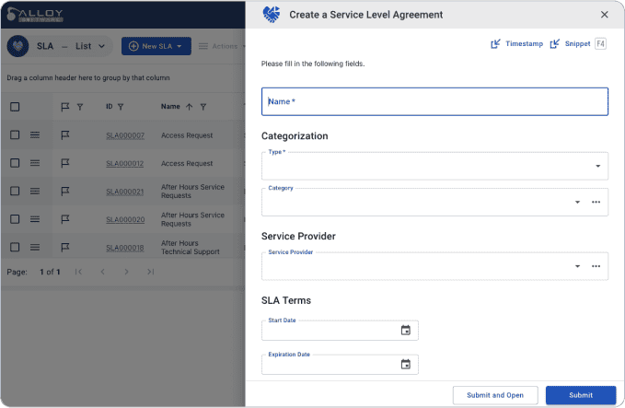Flag the SLA000012 record
This screenshot has height=408, width=625.
coord(65,163)
